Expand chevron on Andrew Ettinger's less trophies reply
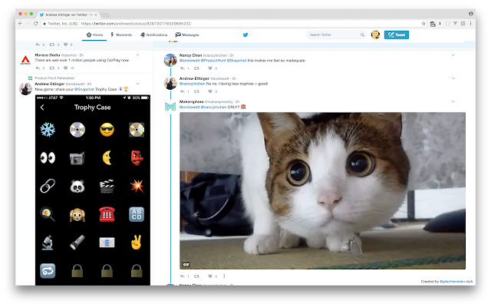 pos(453,78)
